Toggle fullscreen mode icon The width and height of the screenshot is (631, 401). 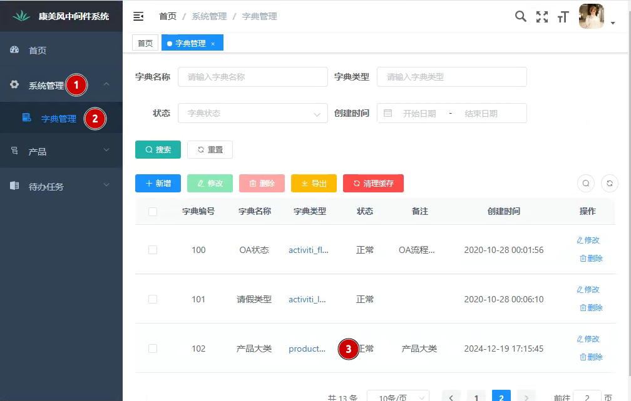(542, 17)
